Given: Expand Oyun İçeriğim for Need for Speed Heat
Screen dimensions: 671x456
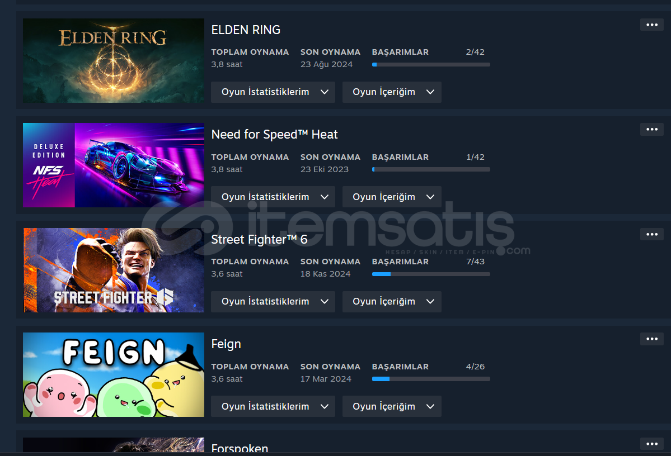Looking at the screenshot, I should (392, 197).
